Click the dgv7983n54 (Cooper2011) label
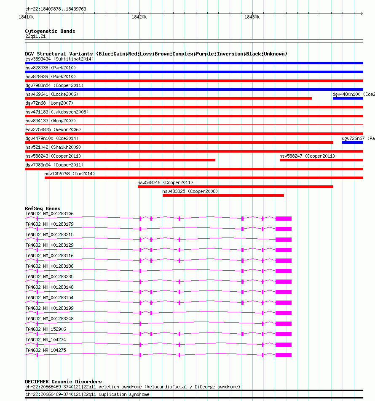Screen dimensions: 375x401 54,85
